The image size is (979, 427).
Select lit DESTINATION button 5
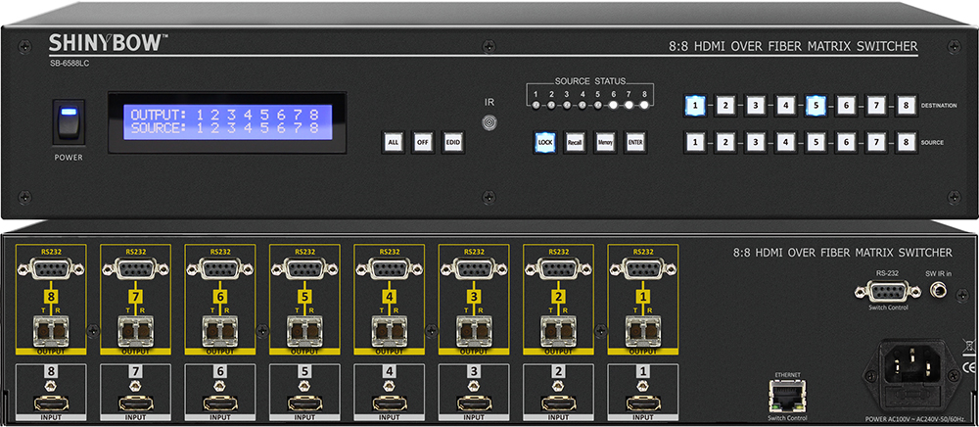[816, 106]
